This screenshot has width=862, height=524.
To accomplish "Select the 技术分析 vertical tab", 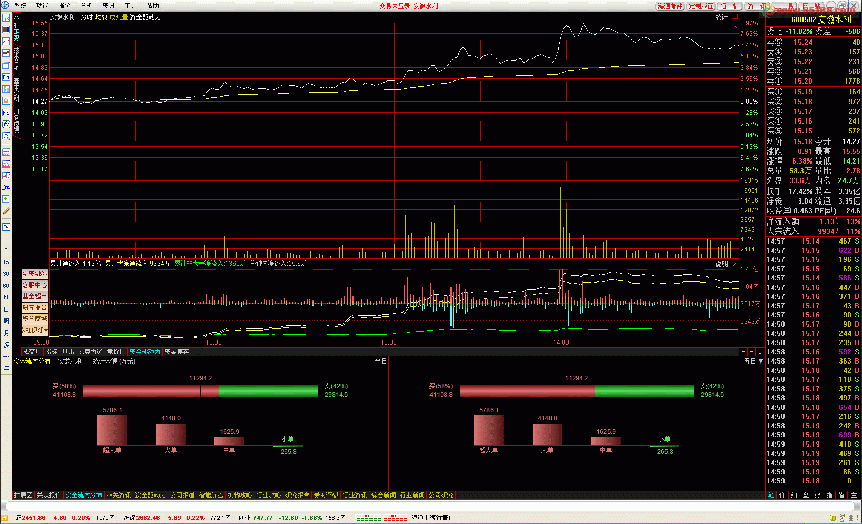I will [16, 59].
